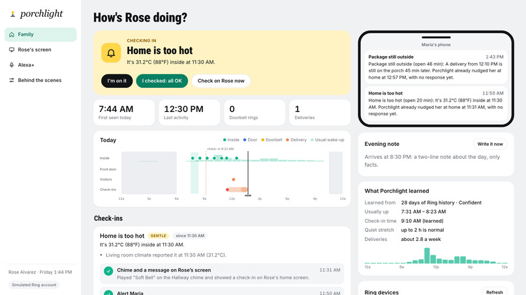Click the Alert Maria row

coord(222,291)
